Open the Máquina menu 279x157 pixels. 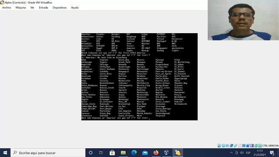(20, 7)
